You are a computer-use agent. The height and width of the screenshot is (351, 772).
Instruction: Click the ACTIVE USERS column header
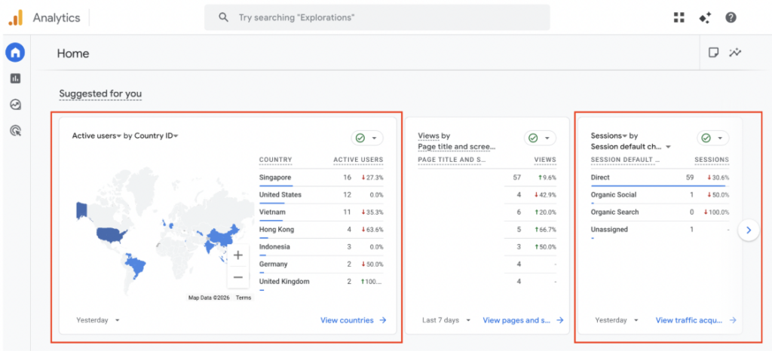358,160
